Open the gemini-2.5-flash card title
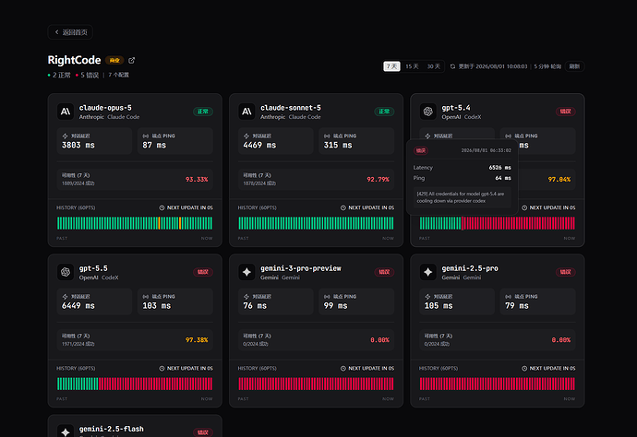 (112, 429)
